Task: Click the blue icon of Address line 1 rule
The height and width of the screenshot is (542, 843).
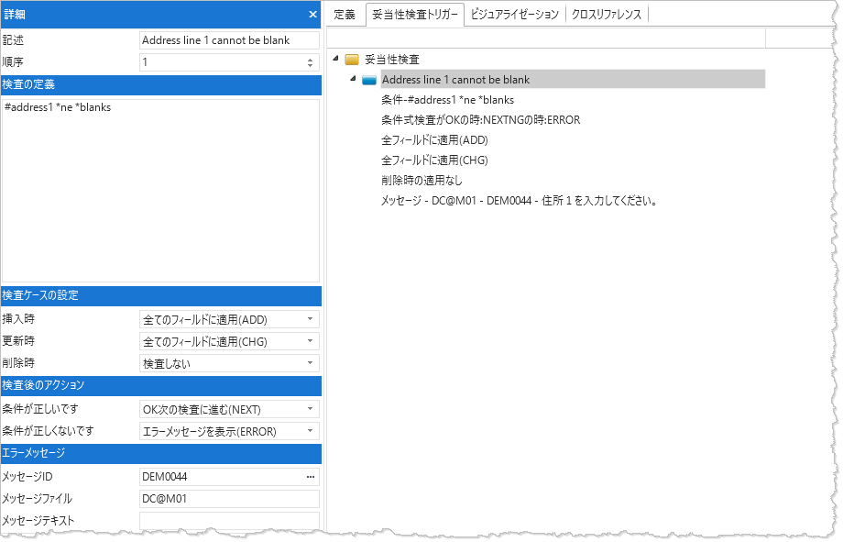Action: tap(368, 80)
